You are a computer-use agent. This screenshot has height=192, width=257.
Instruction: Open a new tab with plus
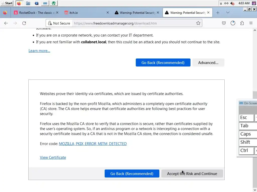click(218, 12)
